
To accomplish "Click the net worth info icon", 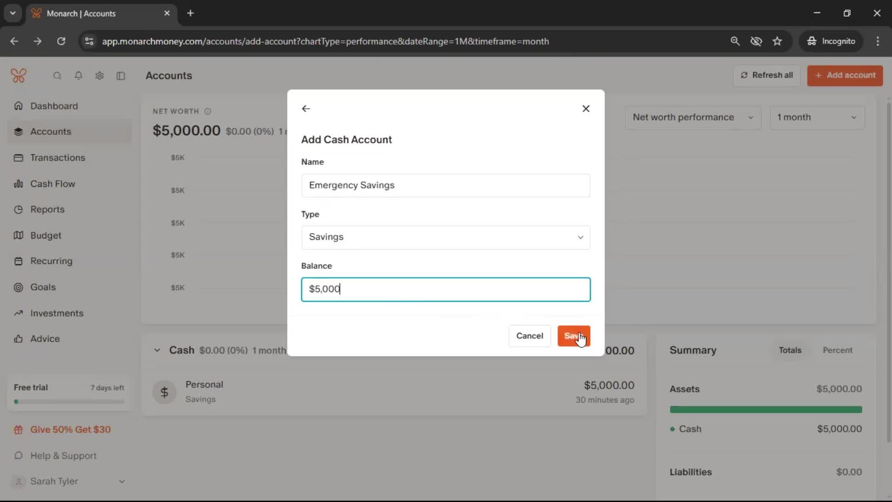I will [x=208, y=112].
